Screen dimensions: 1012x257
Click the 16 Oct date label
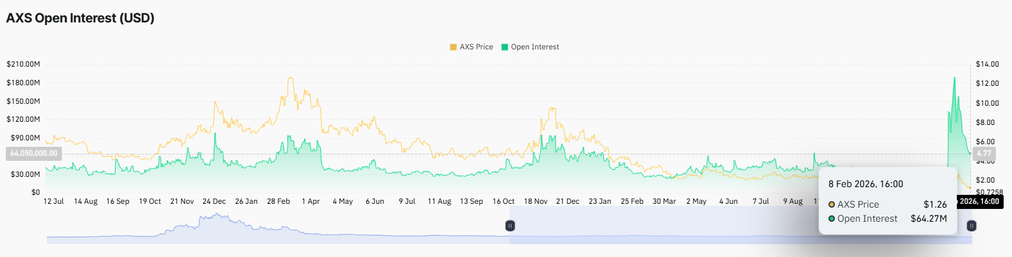[504, 201]
